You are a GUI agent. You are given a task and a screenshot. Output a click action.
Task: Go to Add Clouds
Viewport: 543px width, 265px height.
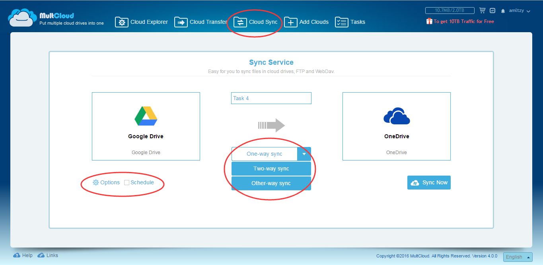(x=306, y=22)
